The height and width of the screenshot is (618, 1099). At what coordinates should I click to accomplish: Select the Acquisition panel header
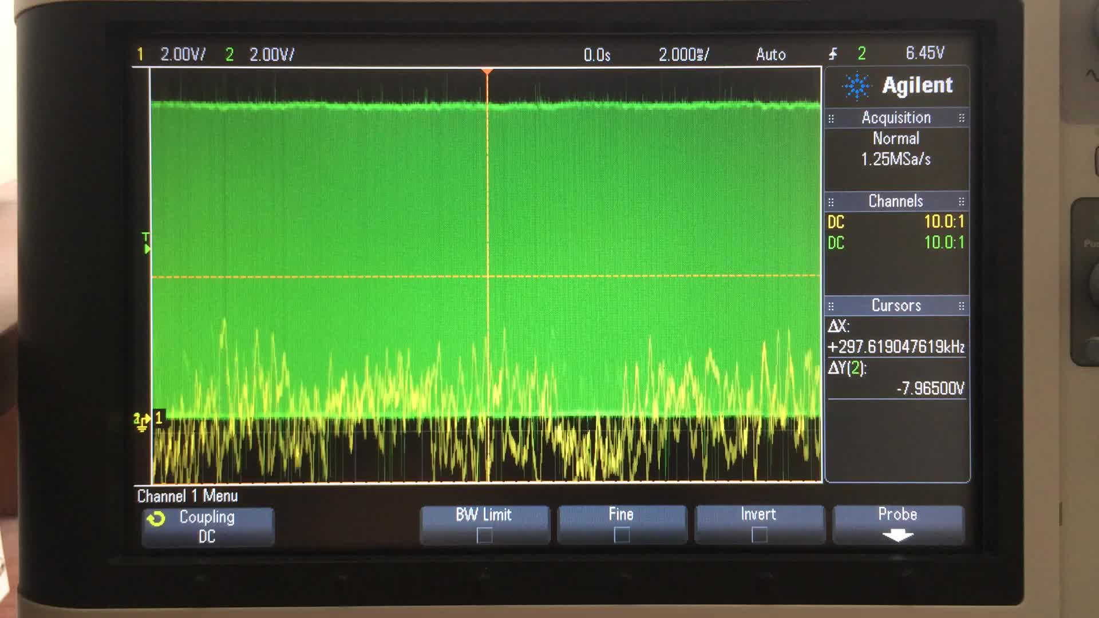896,118
